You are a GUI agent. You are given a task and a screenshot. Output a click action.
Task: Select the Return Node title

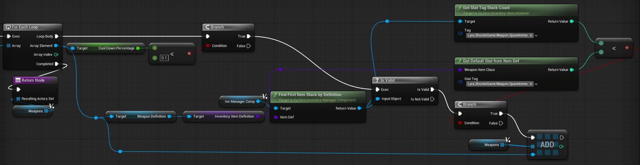(x=33, y=80)
